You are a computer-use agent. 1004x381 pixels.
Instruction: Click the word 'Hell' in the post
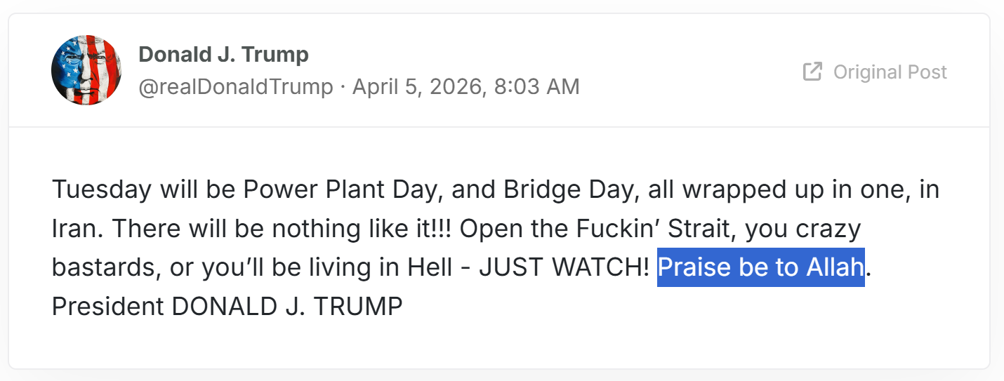tap(430, 267)
